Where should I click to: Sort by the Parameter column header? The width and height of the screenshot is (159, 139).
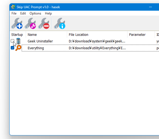click(141, 35)
